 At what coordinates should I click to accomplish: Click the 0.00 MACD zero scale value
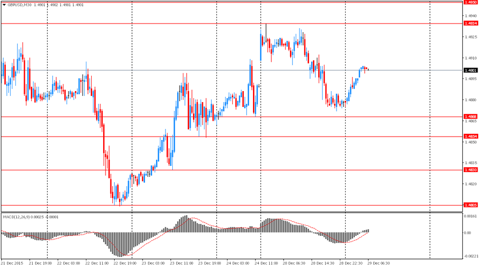click(x=468, y=233)
